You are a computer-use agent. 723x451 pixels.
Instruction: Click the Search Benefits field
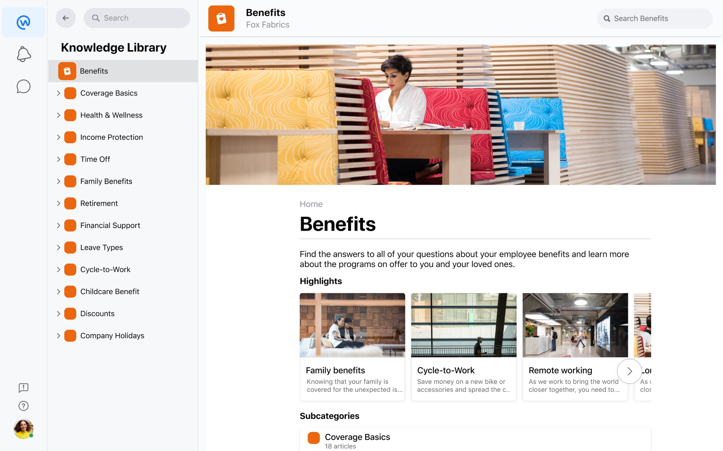[x=654, y=18]
